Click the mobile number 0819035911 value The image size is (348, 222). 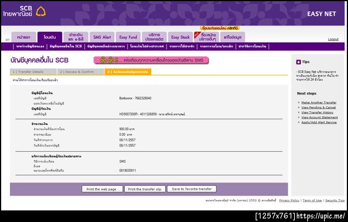pos(128,170)
